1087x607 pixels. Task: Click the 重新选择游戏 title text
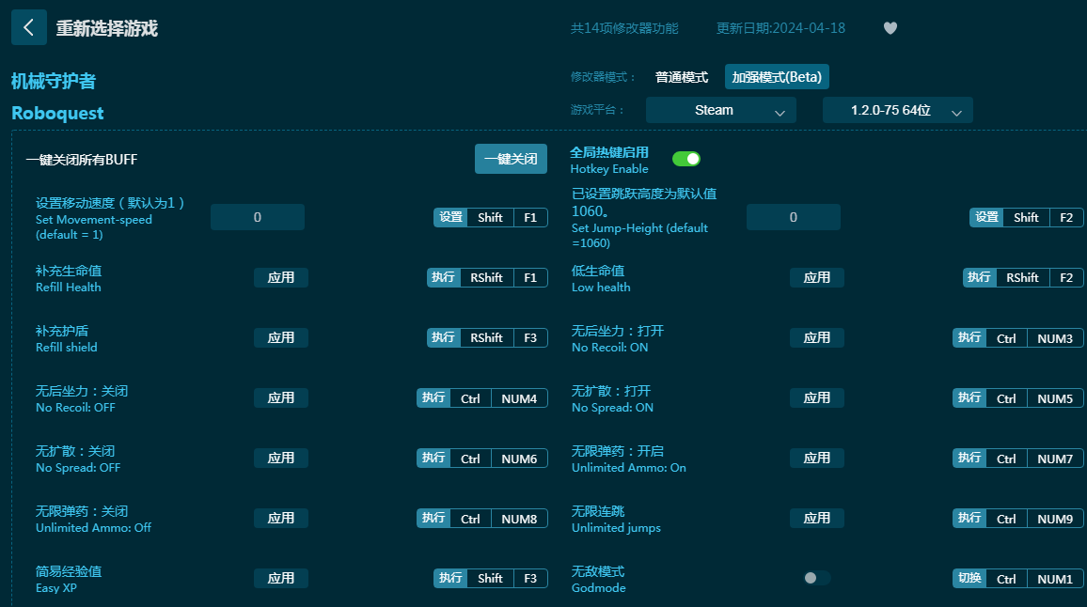pyautogui.click(x=107, y=28)
